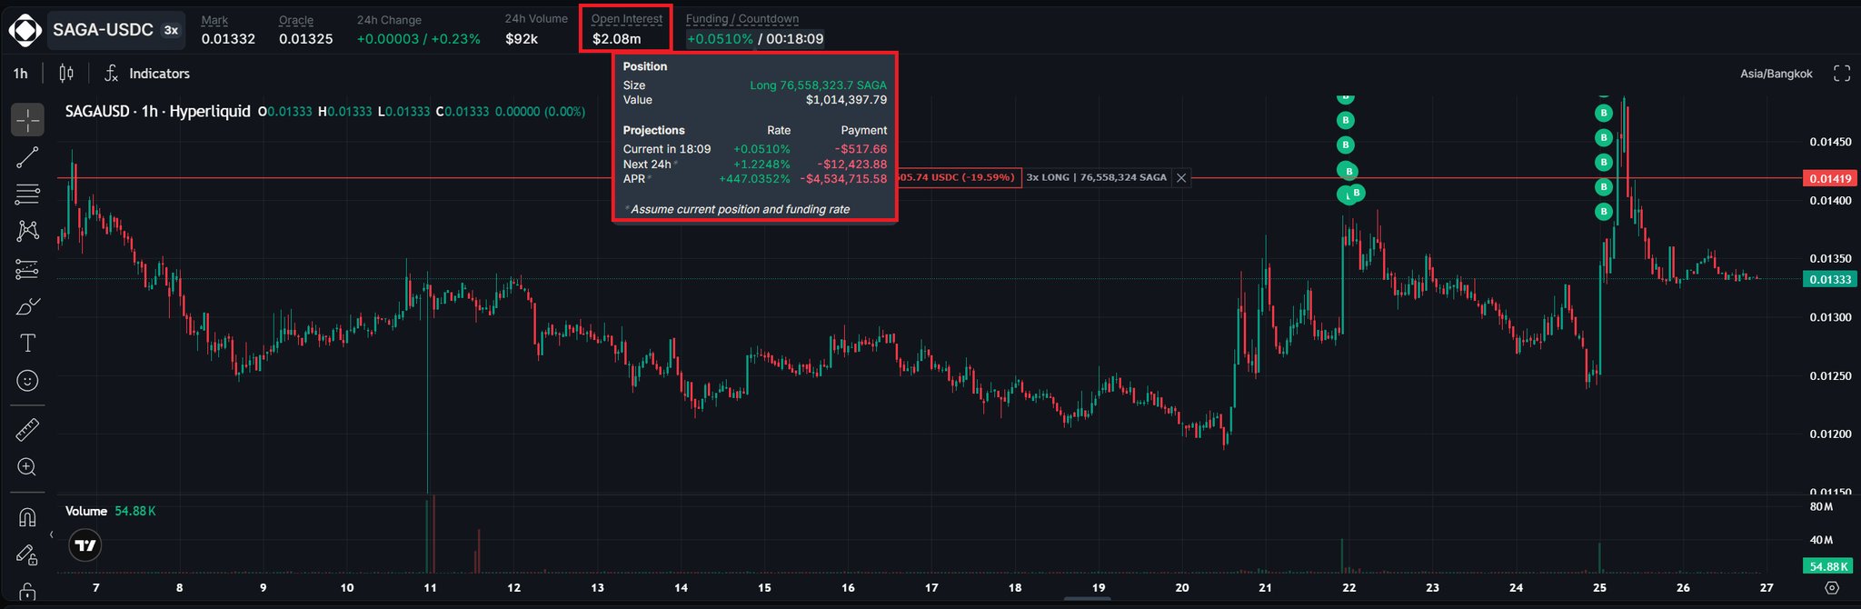Select the text annotation tool
This screenshot has height=609, width=1861.
click(x=27, y=343)
